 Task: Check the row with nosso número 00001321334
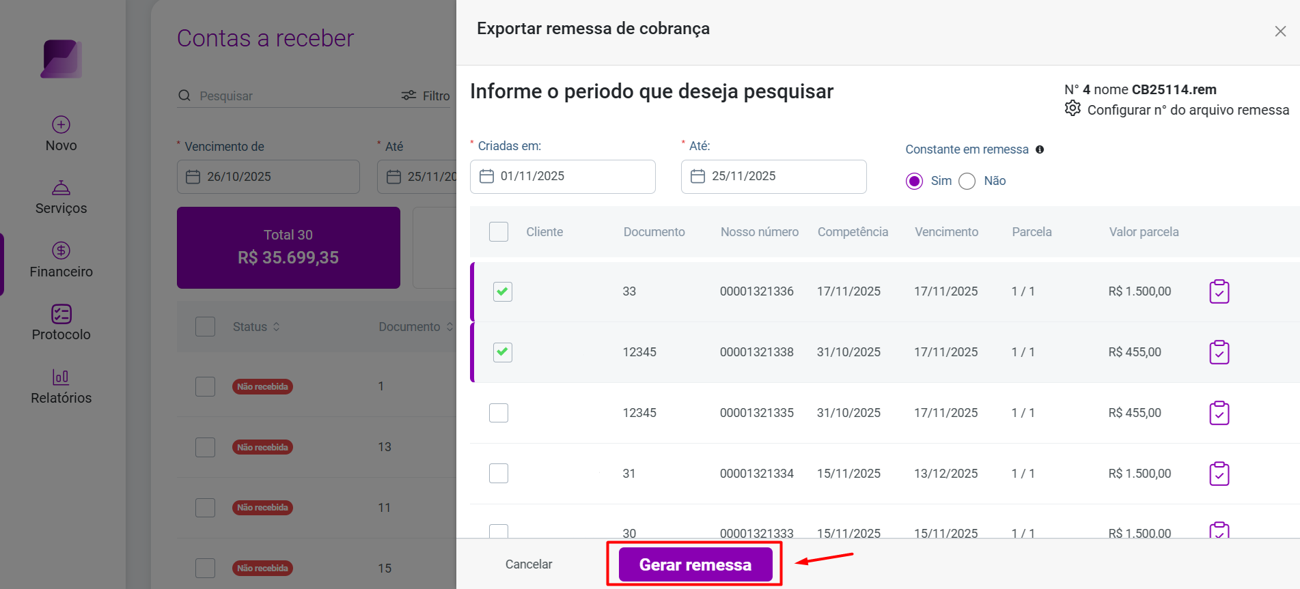point(499,473)
